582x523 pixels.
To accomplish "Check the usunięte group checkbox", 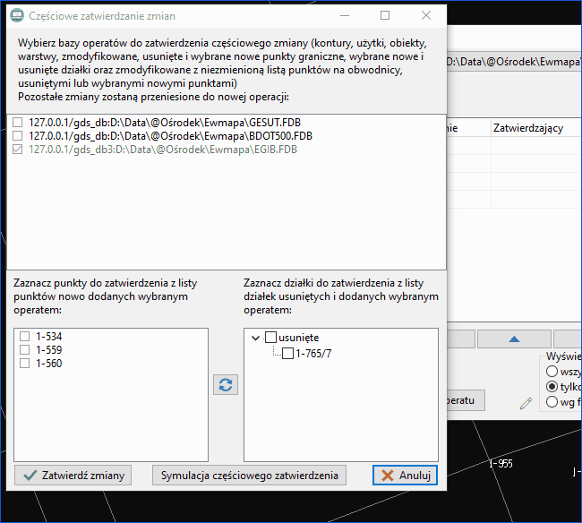I will (x=270, y=338).
